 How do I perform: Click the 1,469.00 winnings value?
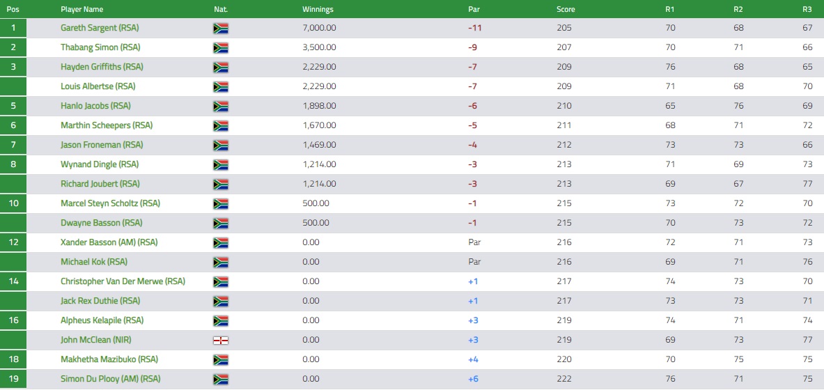point(320,145)
